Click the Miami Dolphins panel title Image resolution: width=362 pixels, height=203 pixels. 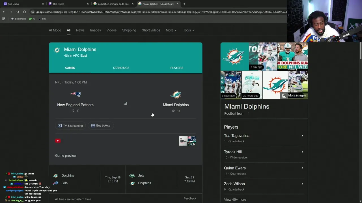pyautogui.click(x=247, y=107)
